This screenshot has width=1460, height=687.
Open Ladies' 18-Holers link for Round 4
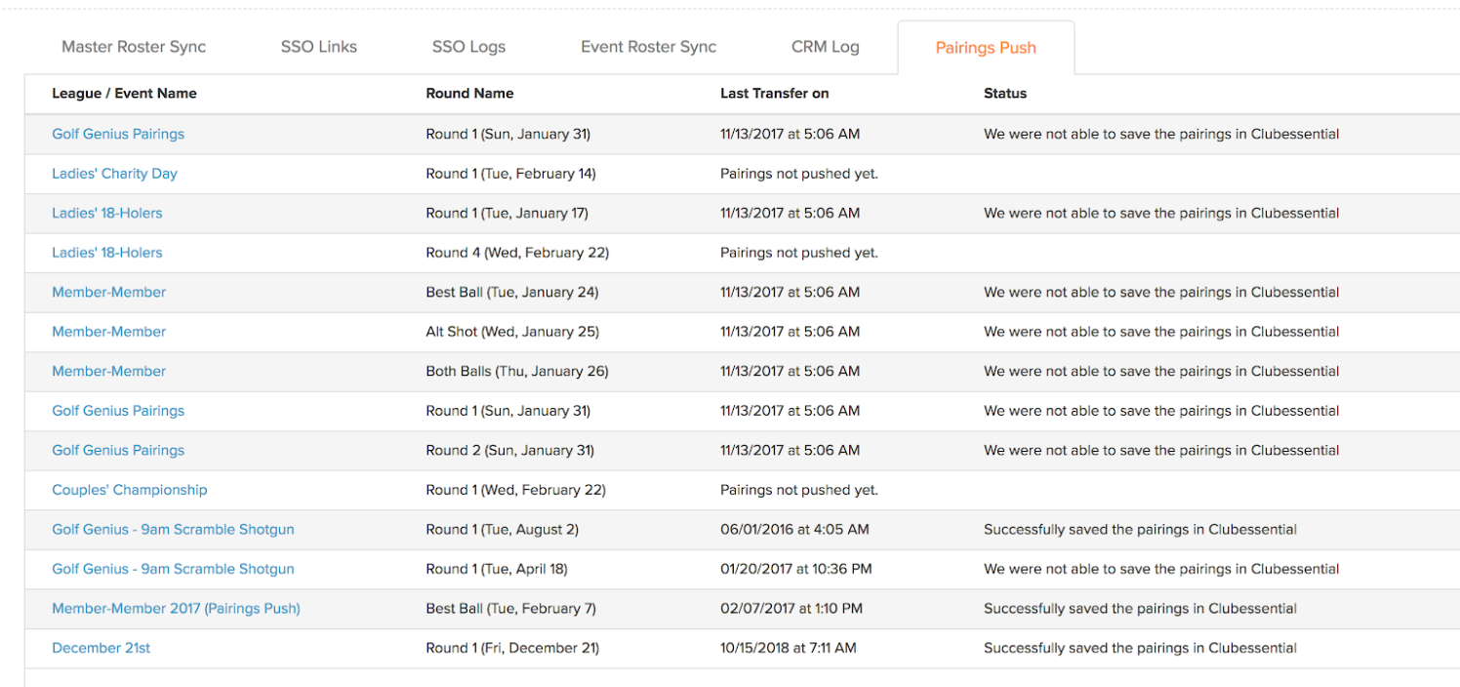coord(107,253)
